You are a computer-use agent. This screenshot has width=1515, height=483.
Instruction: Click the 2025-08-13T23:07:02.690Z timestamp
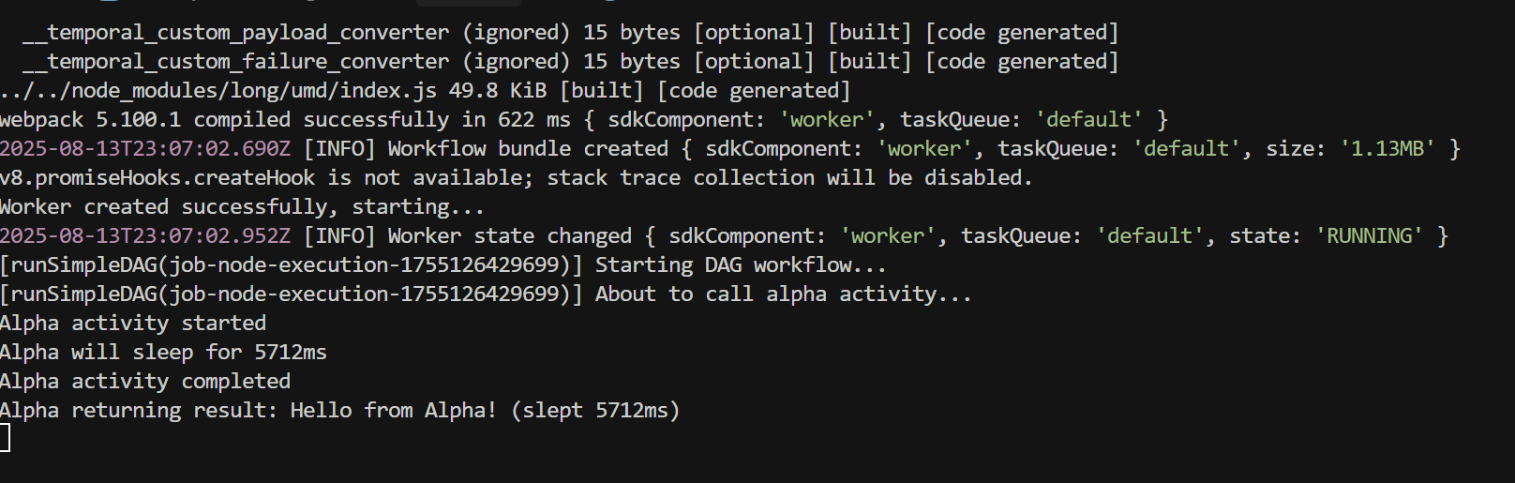145,149
